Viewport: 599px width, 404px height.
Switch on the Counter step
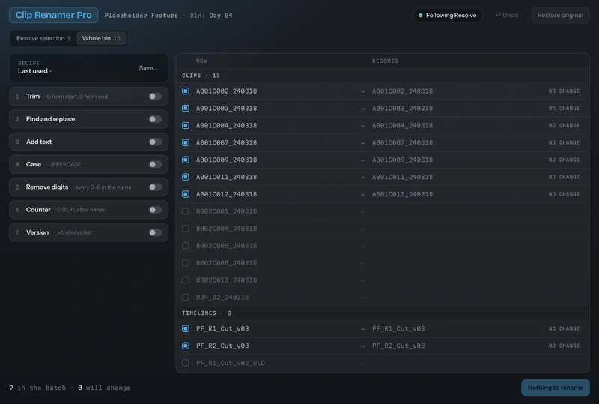(x=155, y=210)
